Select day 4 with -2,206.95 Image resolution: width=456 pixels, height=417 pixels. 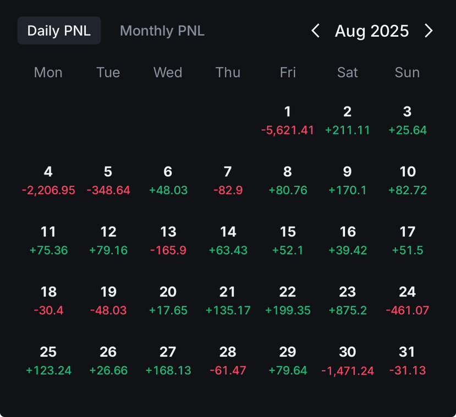[x=48, y=181]
